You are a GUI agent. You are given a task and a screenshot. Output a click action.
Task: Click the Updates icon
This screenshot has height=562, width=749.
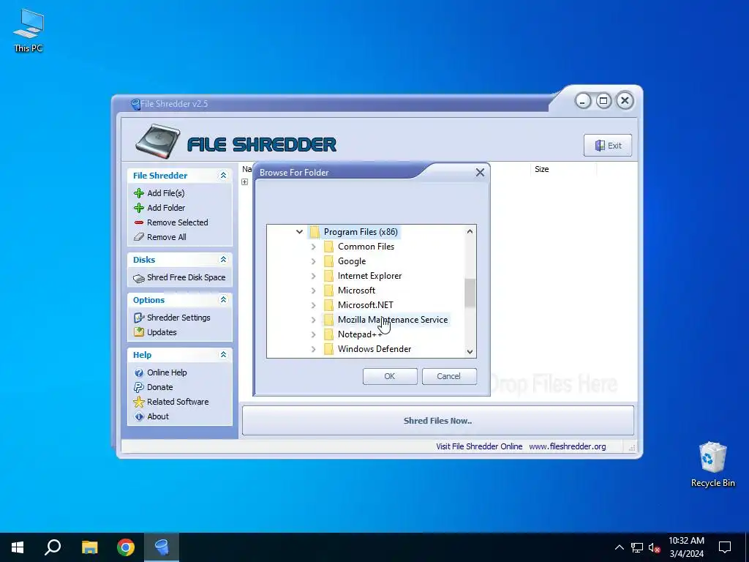click(139, 332)
